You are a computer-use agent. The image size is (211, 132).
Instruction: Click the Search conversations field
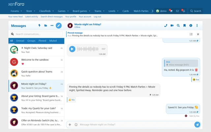[36, 34]
